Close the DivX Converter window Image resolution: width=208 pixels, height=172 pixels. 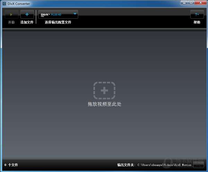[201, 3]
